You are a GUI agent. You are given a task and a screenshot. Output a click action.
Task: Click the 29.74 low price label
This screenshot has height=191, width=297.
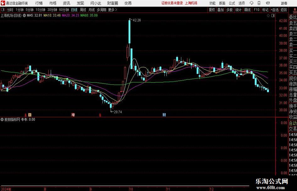(x=118, y=112)
